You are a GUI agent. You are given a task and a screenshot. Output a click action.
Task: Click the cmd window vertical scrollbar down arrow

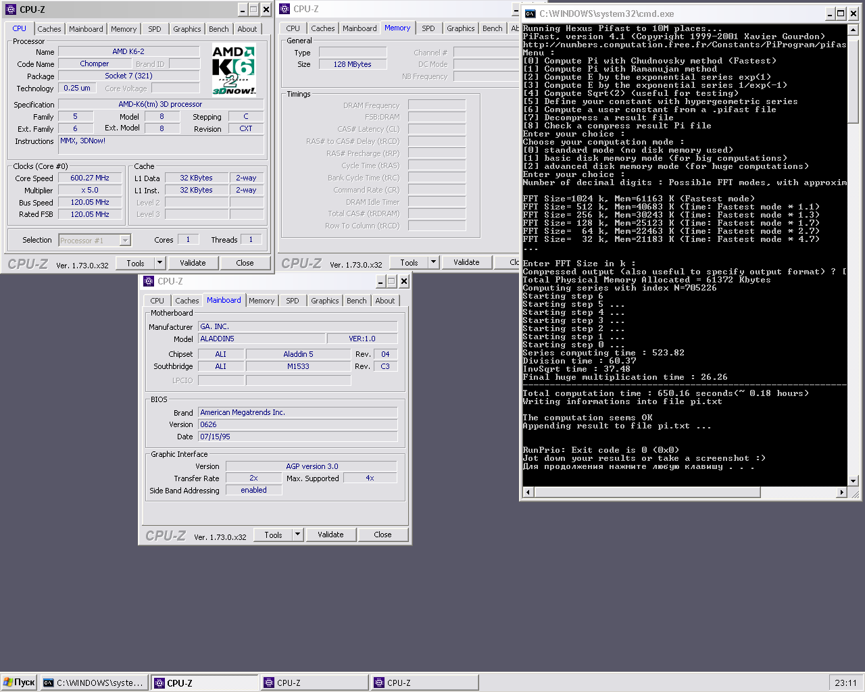pos(853,480)
